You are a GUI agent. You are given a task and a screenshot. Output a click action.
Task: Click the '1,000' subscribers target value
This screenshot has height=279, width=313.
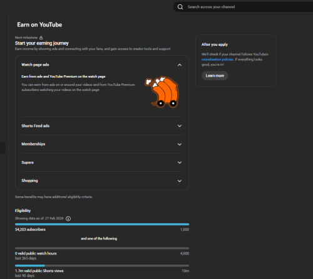coord(185,229)
